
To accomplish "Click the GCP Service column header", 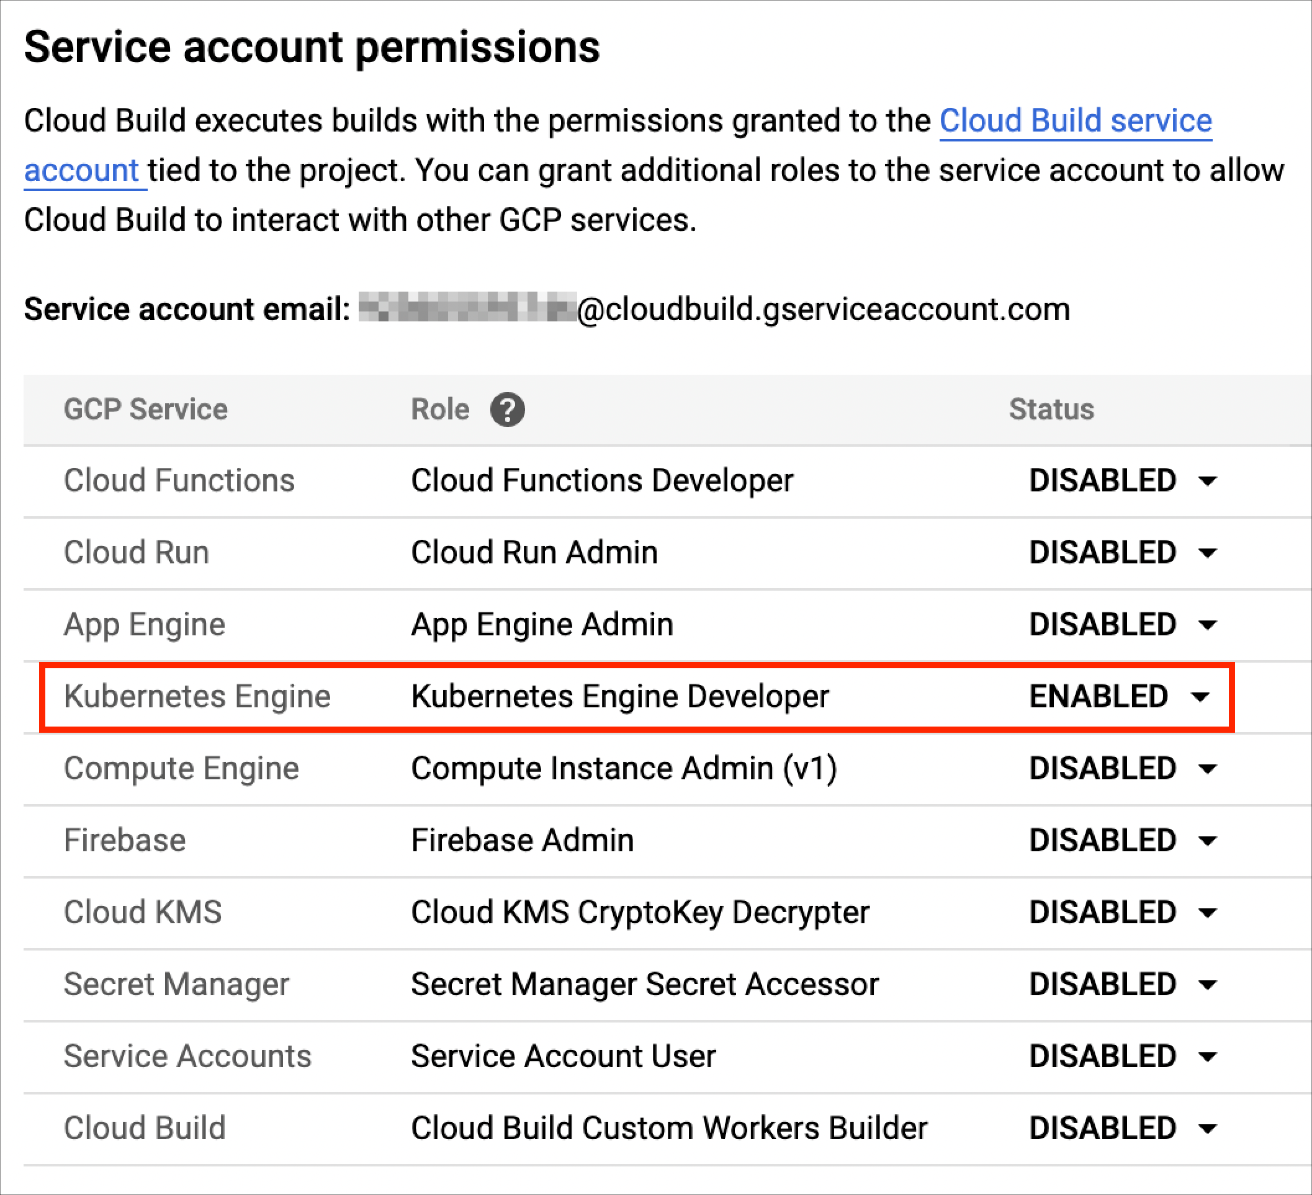I will tap(146, 410).
